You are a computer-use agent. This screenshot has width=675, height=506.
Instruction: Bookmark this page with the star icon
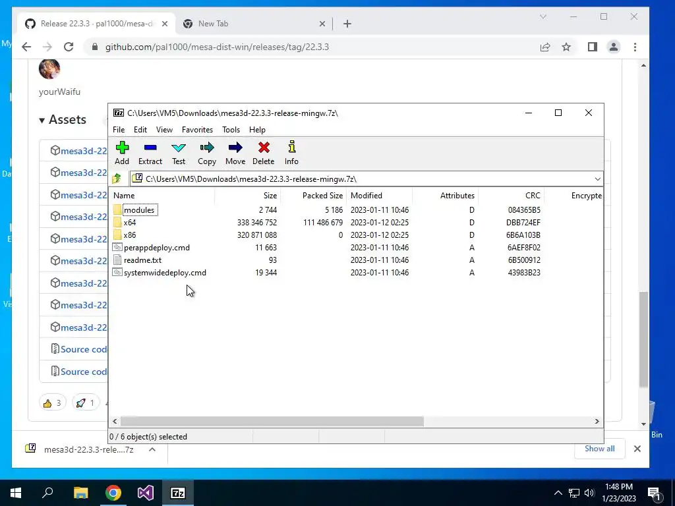pyautogui.click(x=566, y=47)
